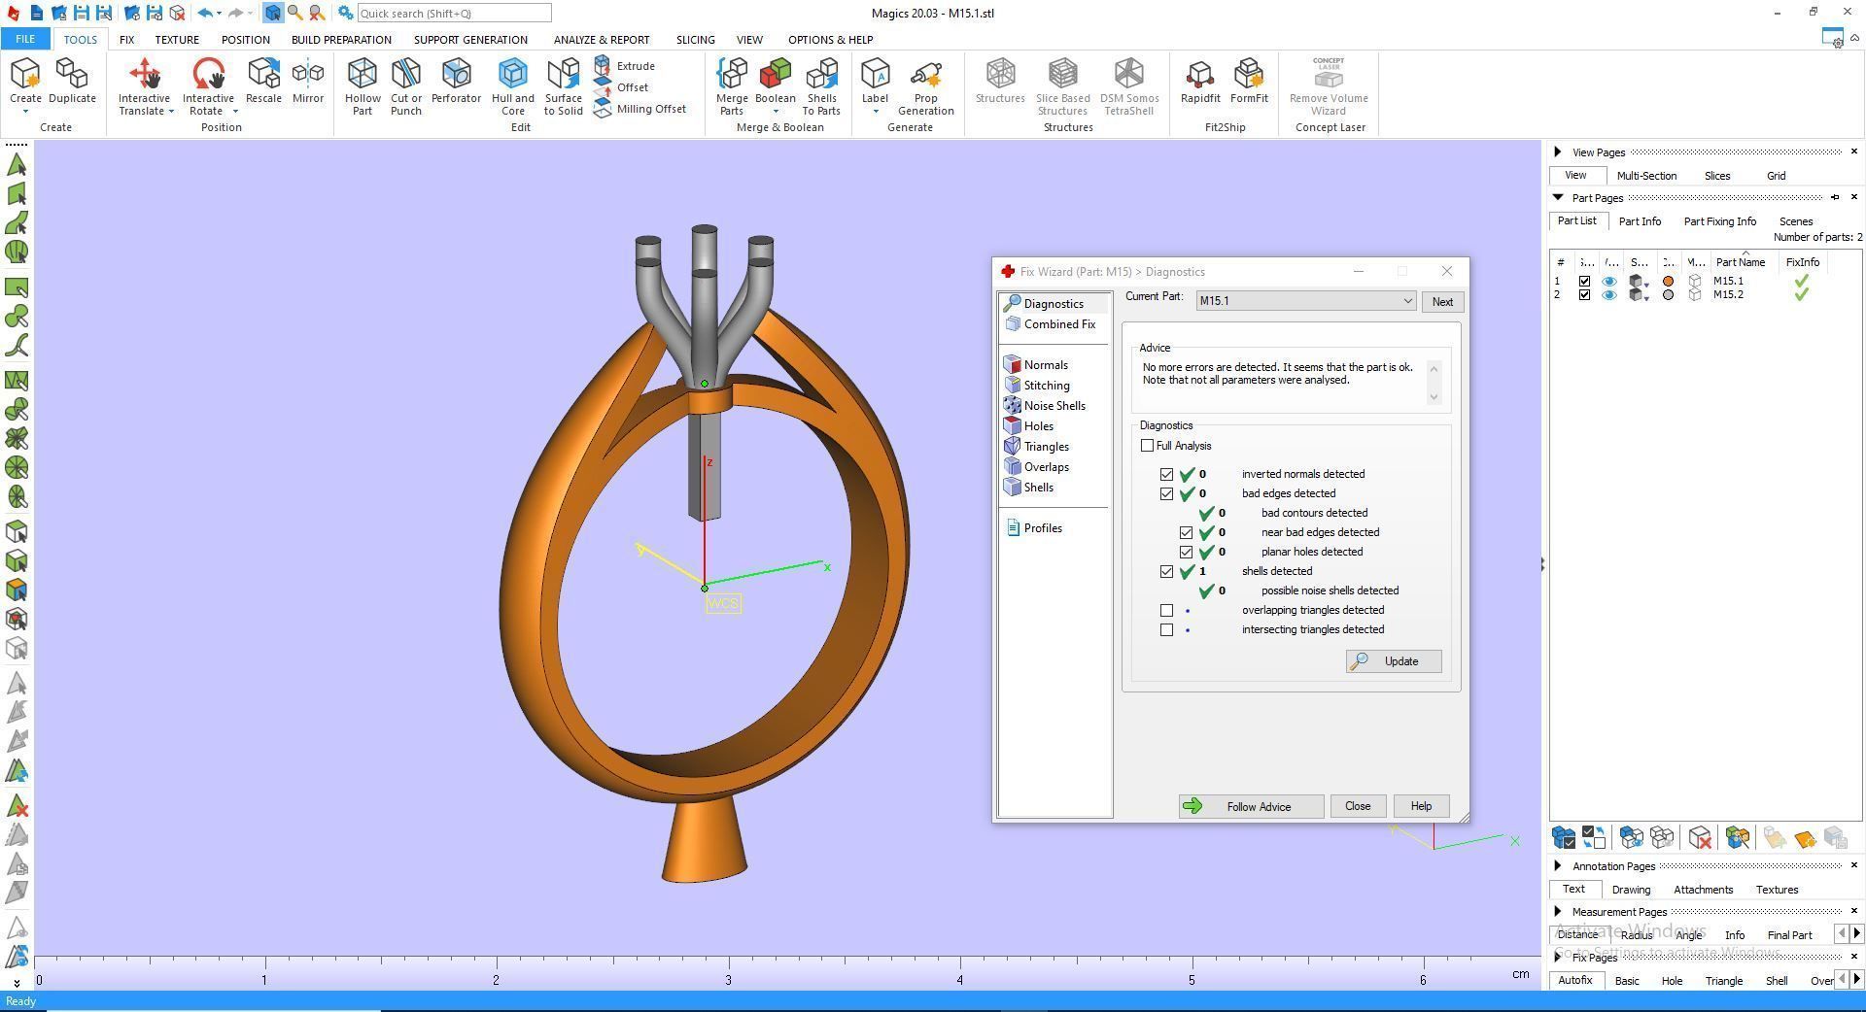Screen dimensions: 1866x1012
Task: Enable intersecting triangles detection
Action: pos(1166,630)
